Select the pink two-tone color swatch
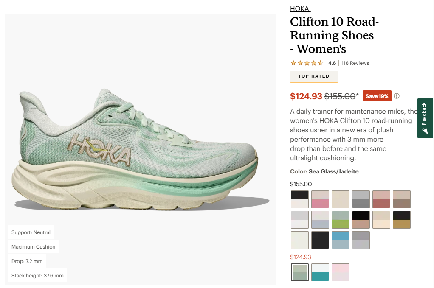This screenshot has width=434, height=288. [320, 199]
